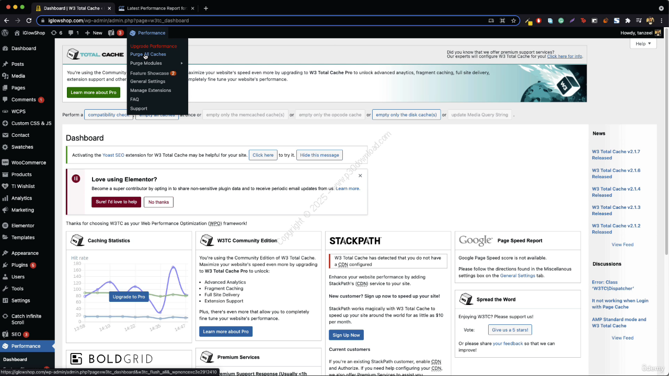
Task: Click update Media Query String button
Action: click(x=480, y=115)
